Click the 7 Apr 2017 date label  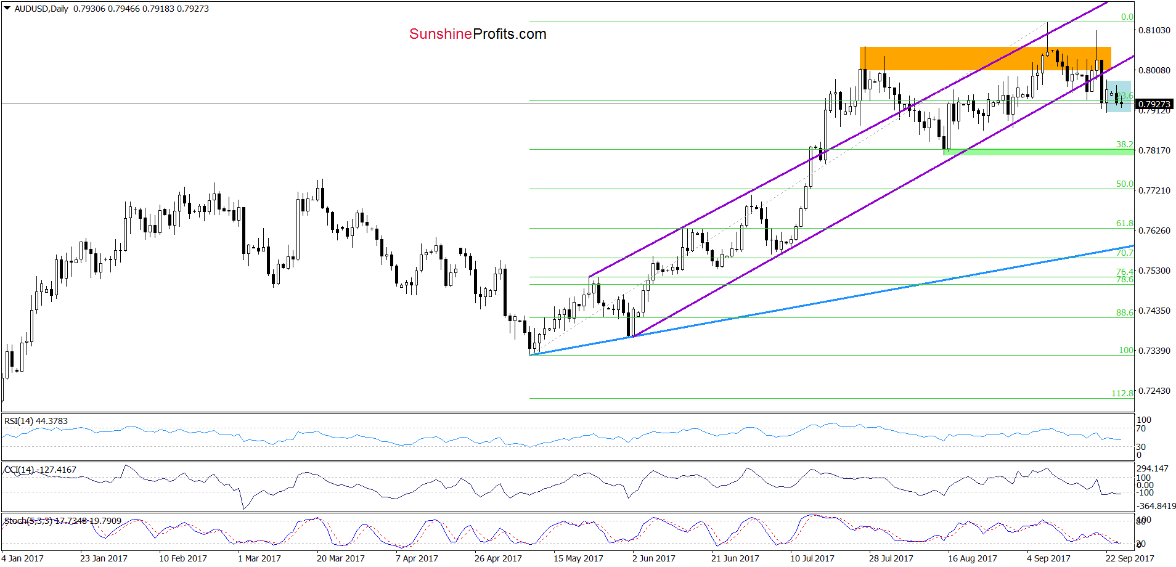pyautogui.click(x=417, y=558)
